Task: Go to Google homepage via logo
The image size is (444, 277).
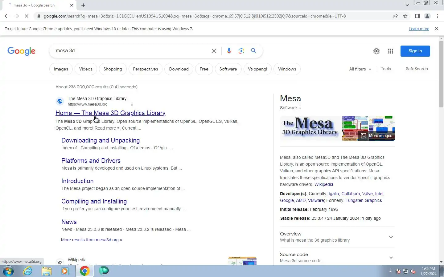Action: (22, 51)
